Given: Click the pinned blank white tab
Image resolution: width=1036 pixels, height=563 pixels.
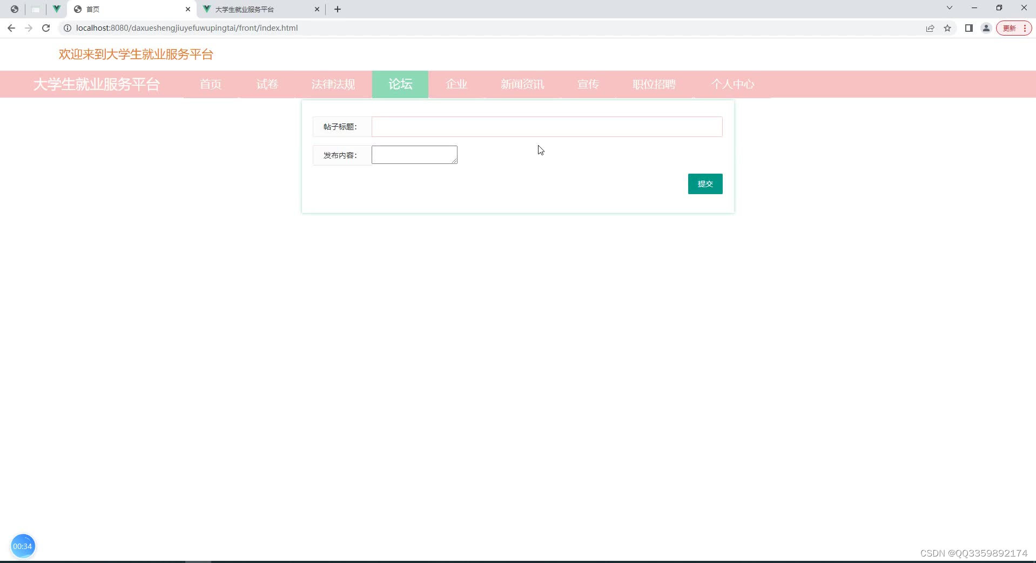Looking at the screenshot, I should (x=36, y=9).
